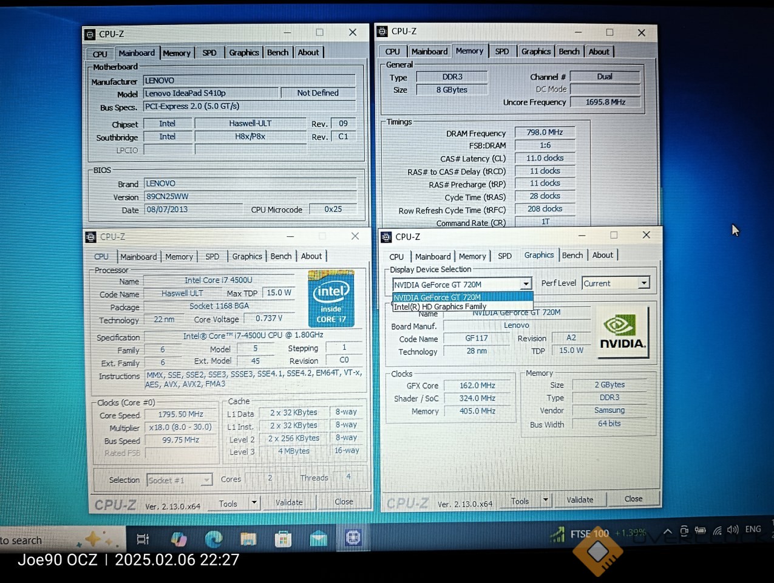The image size is (774, 583).
Task: Show hidden system tray icons chevron
Action: tap(668, 531)
